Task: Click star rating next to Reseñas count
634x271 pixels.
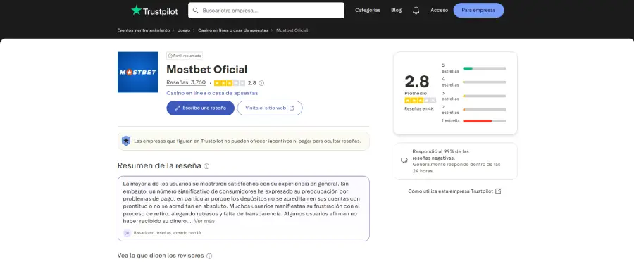Action: [229, 83]
